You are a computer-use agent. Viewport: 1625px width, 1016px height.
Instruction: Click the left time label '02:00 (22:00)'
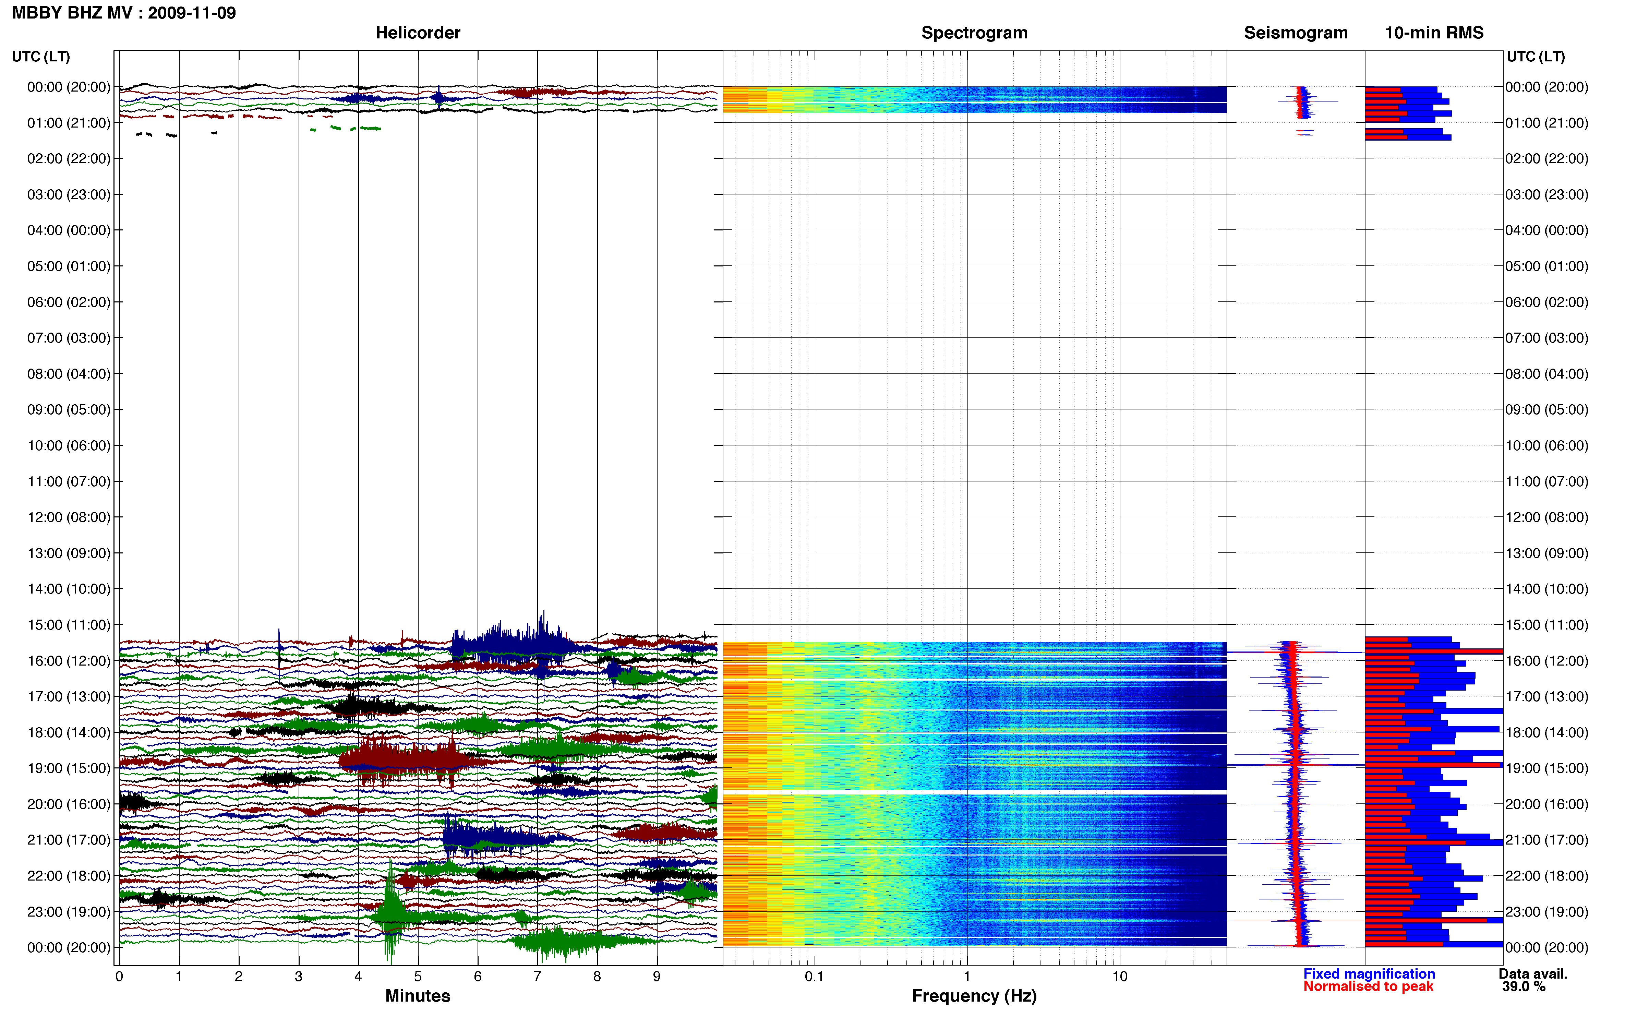pyautogui.click(x=69, y=158)
